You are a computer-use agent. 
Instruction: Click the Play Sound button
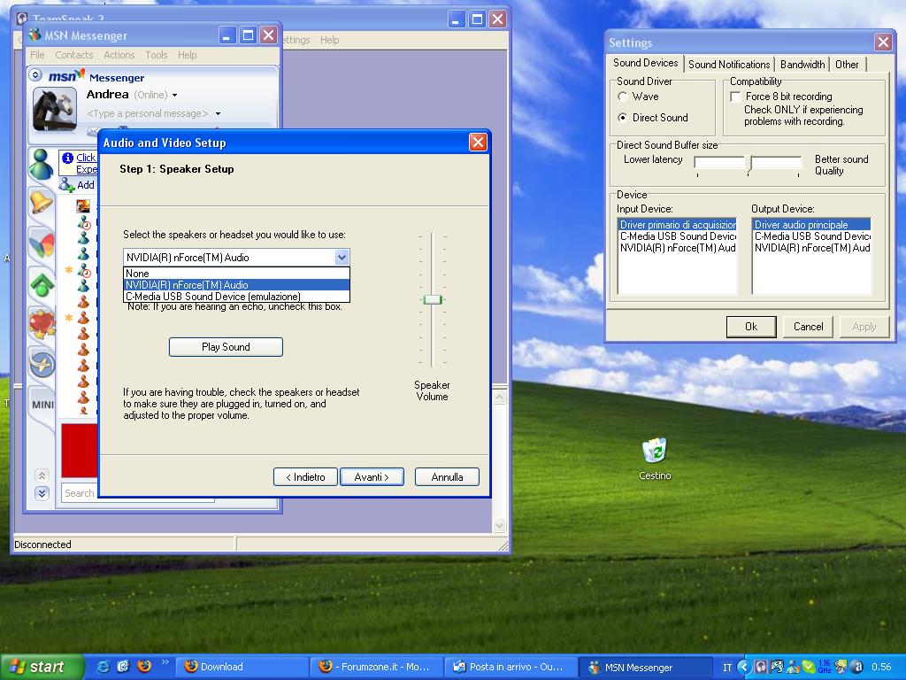[x=226, y=347]
